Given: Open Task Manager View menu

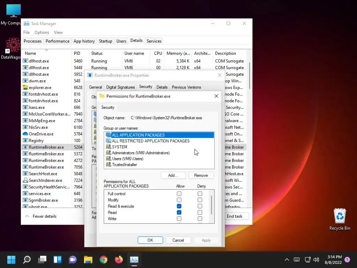Looking at the screenshot, I should tap(58, 32).
